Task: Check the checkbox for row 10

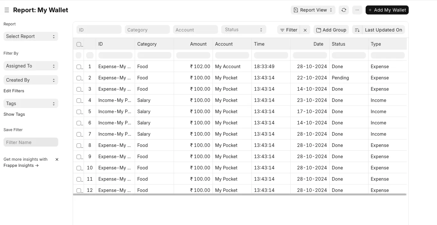Action: click(x=79, y=168)
